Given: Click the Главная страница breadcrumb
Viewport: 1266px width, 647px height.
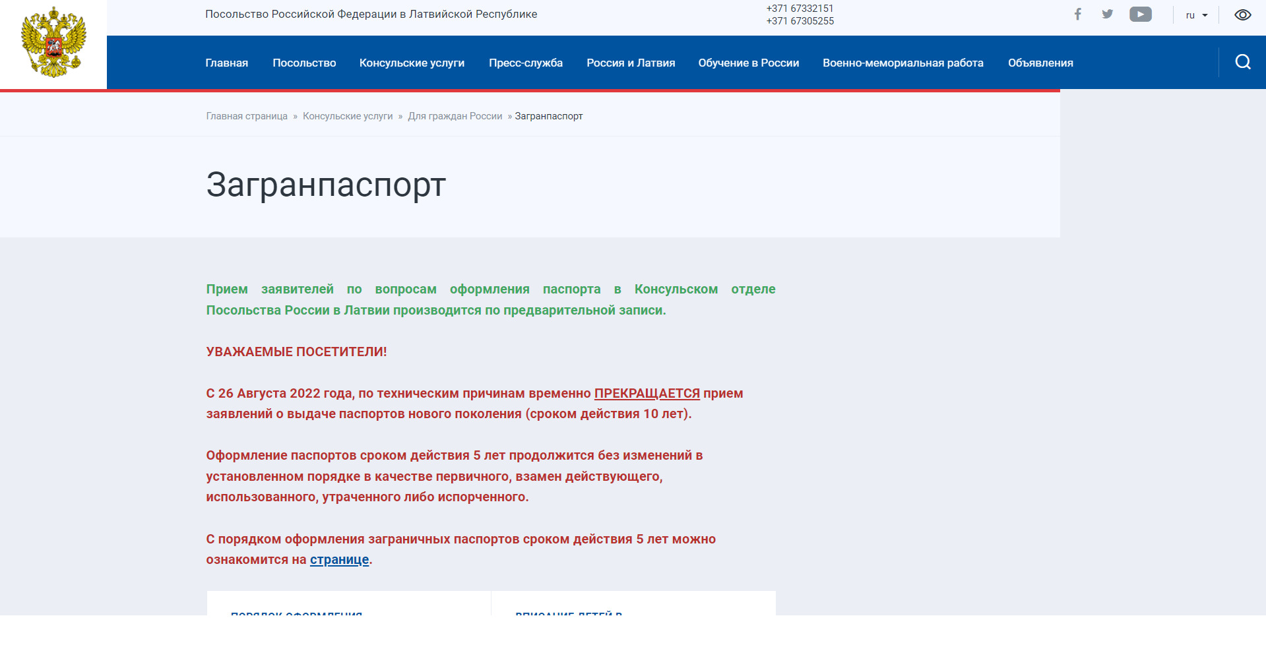Looking at the screenshot, I should [247, 116].
